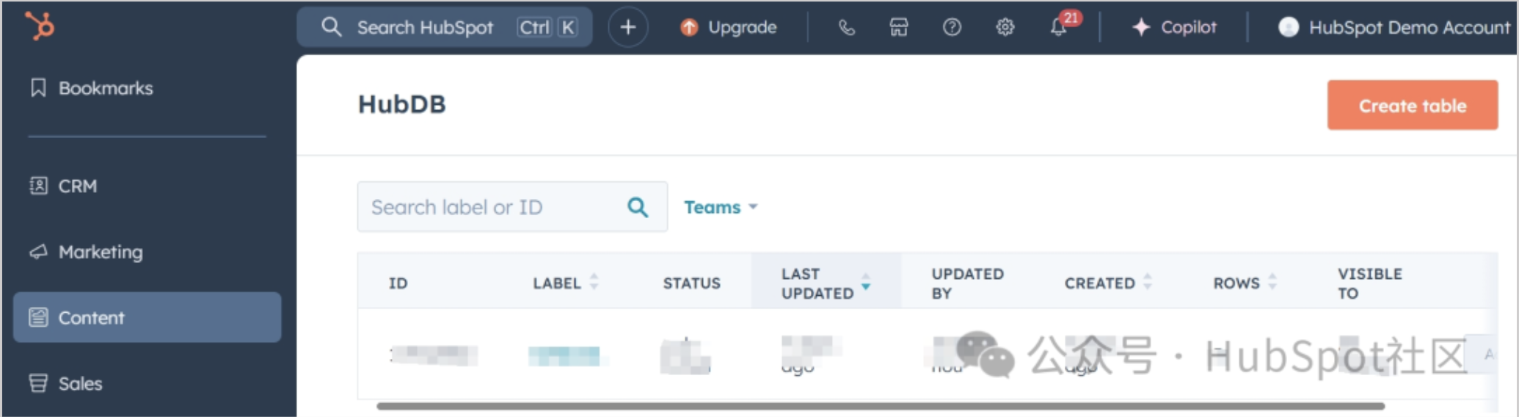Click the HubSpot sprocket logo
The height and width of the screenshot is (417, 1519).
tap(40, 26)
